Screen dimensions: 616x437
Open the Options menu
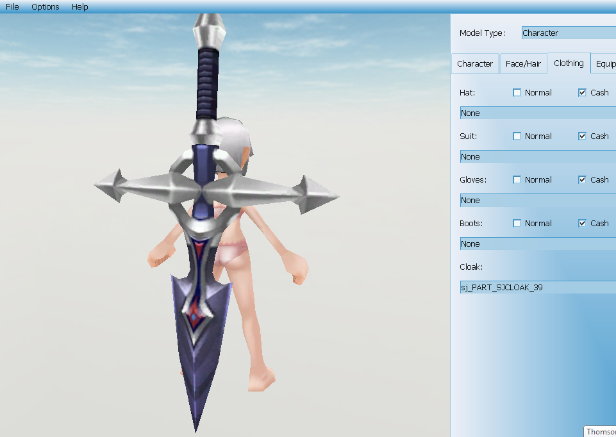[45, 6]
